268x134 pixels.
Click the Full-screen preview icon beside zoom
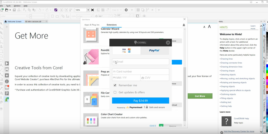[93, 10]
